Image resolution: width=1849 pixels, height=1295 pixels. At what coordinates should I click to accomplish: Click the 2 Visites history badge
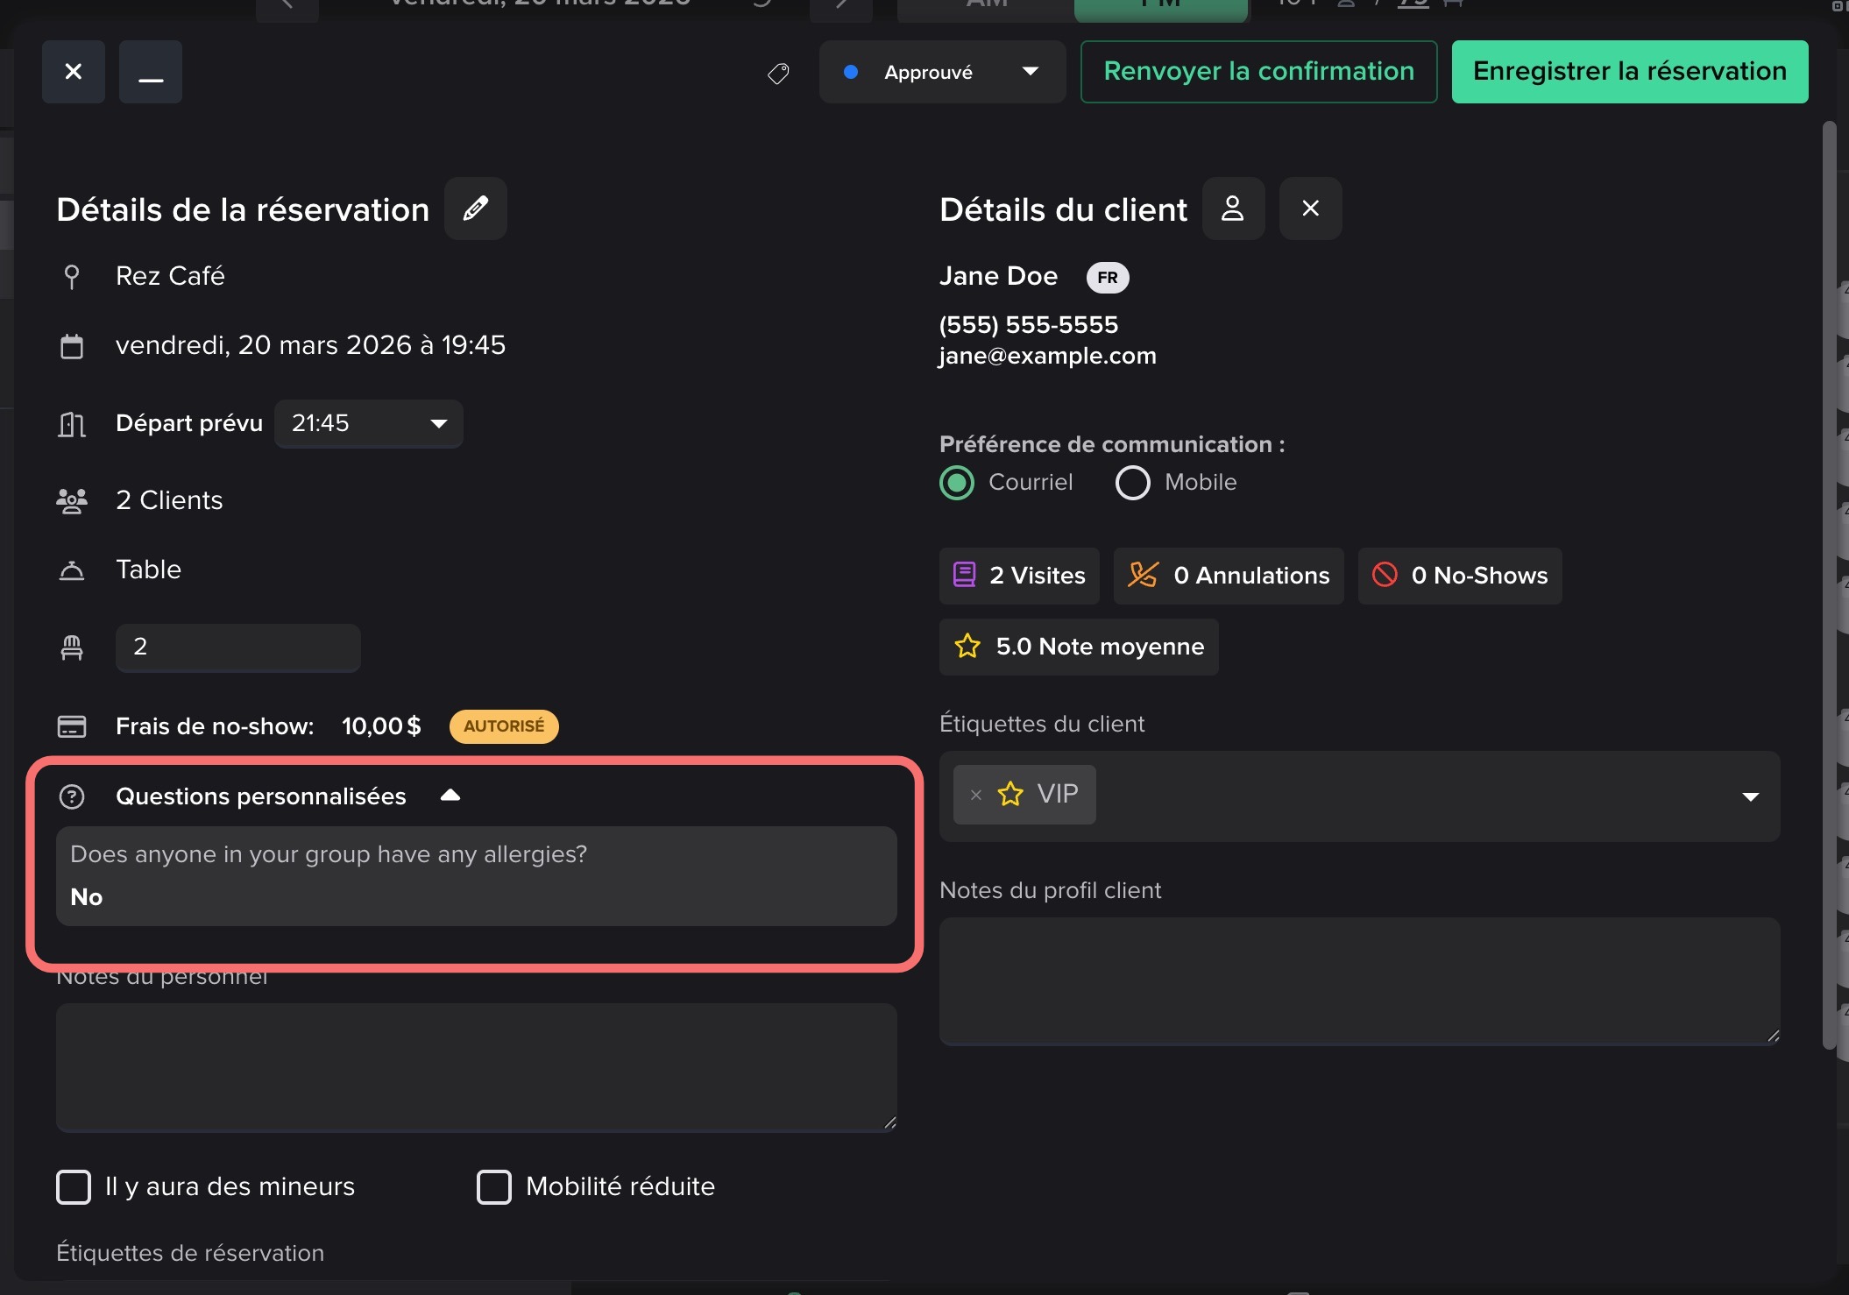[1019, 576]
